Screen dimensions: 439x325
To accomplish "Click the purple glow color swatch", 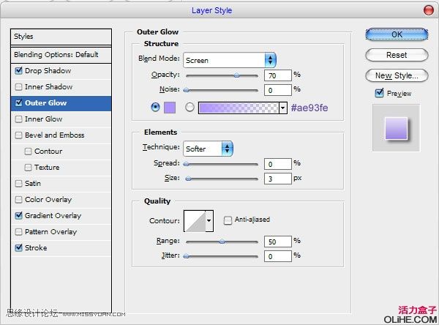I will tap(170, 108).
